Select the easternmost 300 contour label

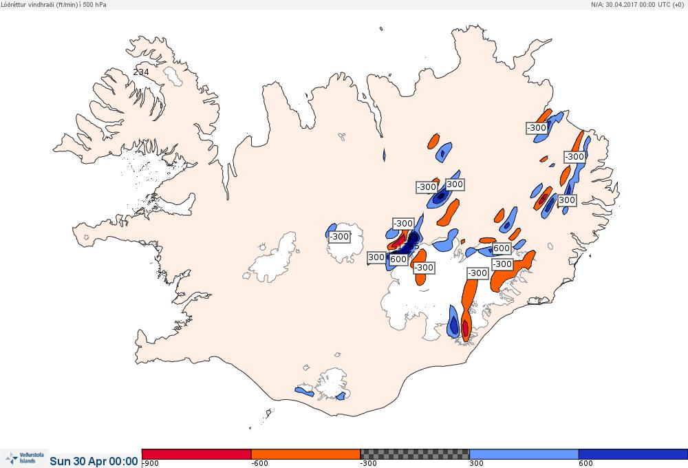coord(567,200)
